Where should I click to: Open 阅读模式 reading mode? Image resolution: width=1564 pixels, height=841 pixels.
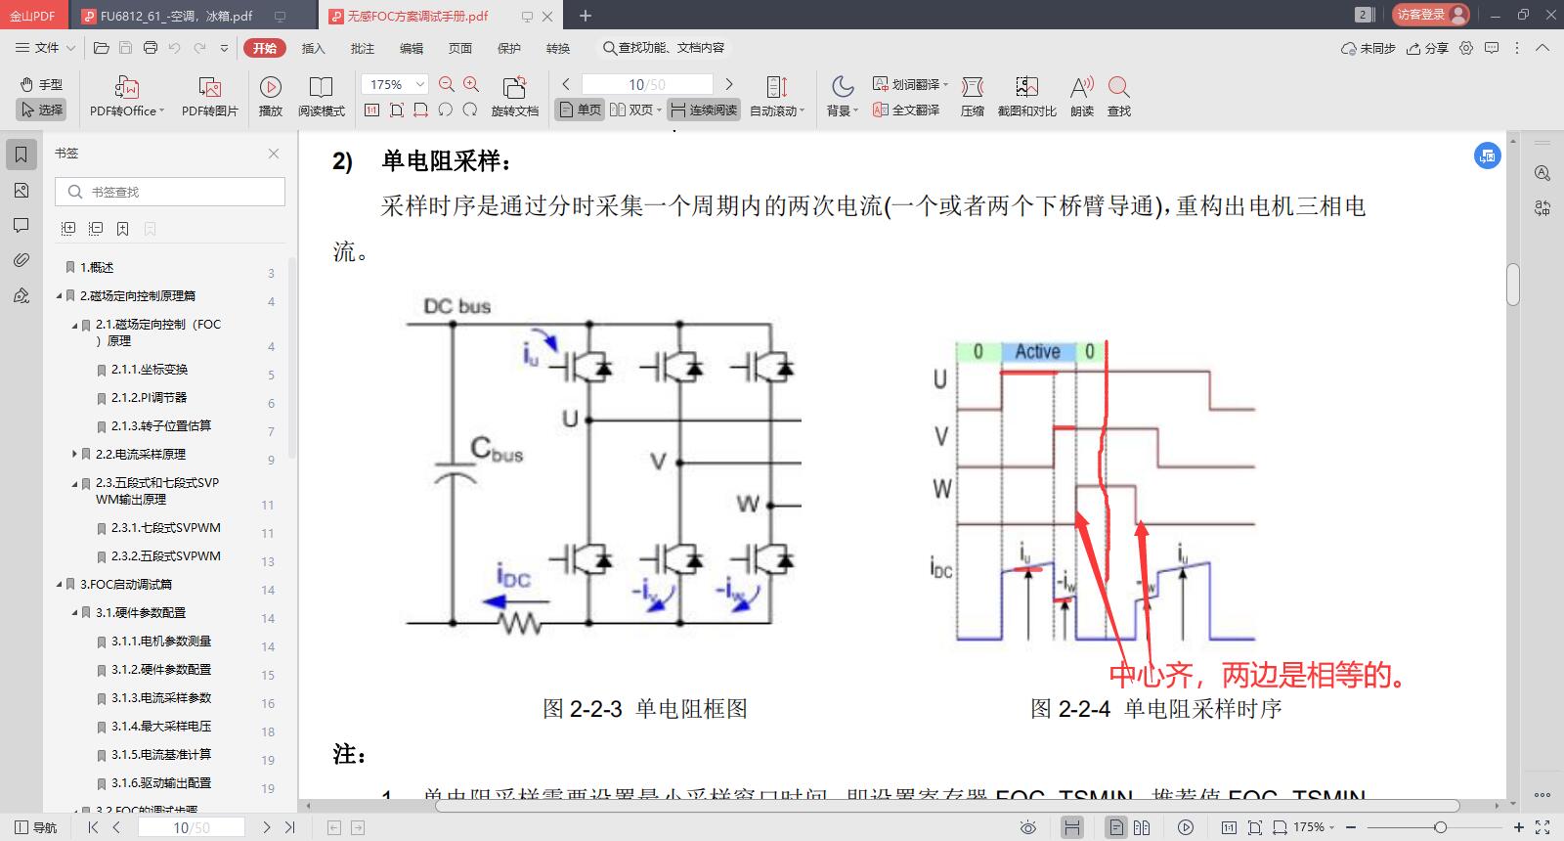(322, 97)
